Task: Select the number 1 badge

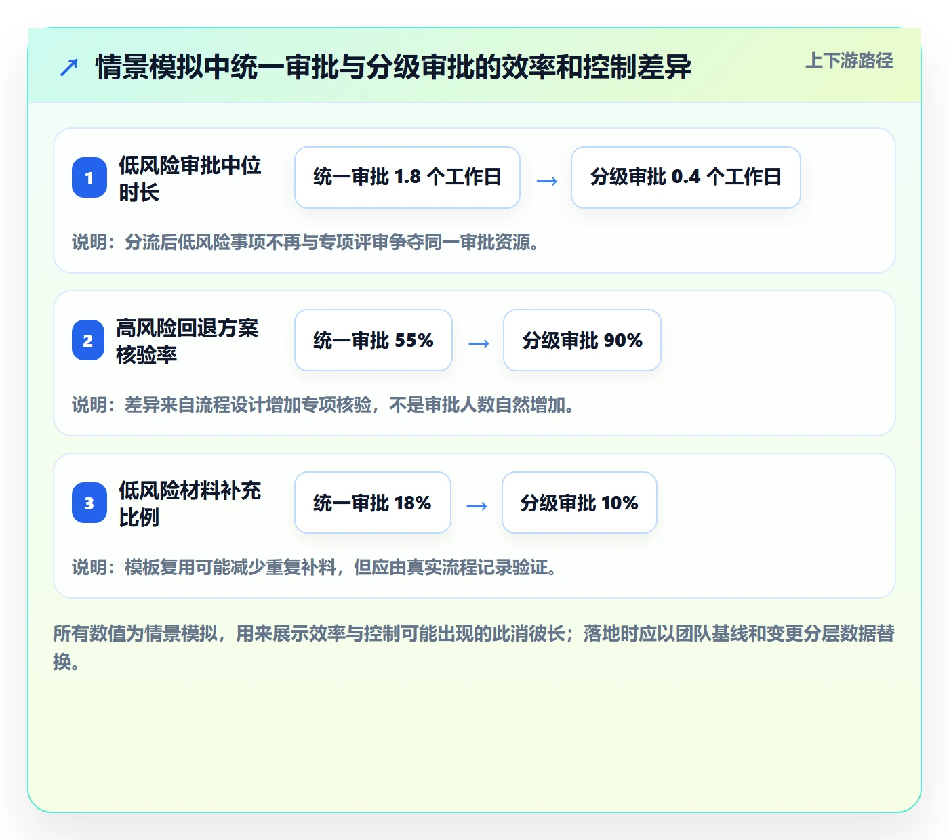Action: (x=89, y=177)
